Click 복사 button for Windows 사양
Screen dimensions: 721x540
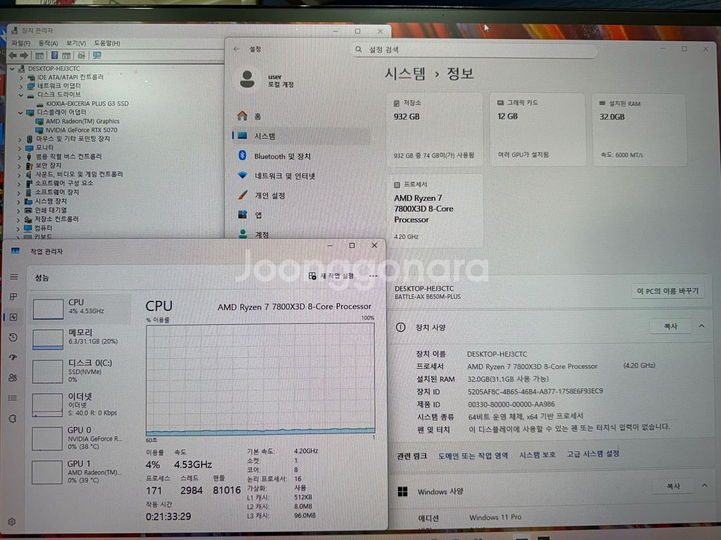point(673,486)
